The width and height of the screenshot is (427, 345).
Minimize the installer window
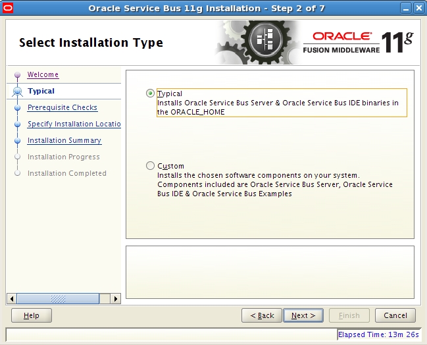pyautogui.click(x=406, y=8)
